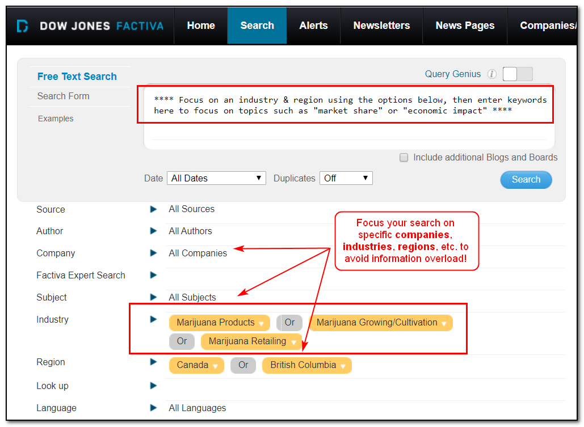Click the Region label
Screen dimensions: 584x427
(x=51, y=362)
